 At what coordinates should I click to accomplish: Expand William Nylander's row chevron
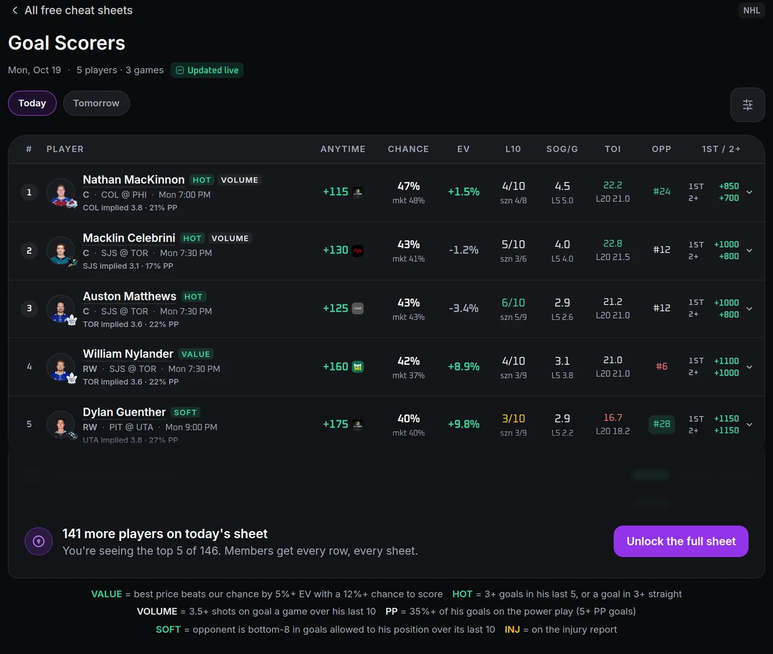(749, 367)
